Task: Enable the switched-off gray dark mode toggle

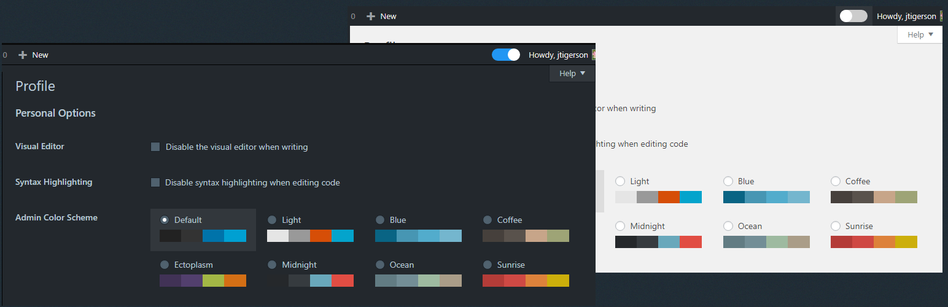Action: (853, 17)
